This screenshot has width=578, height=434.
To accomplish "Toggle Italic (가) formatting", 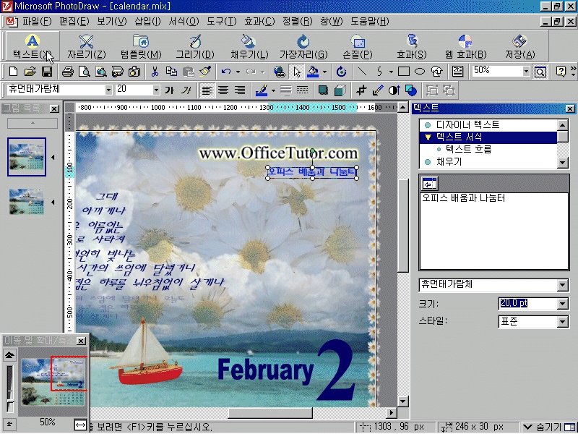I will coord(186,90).
